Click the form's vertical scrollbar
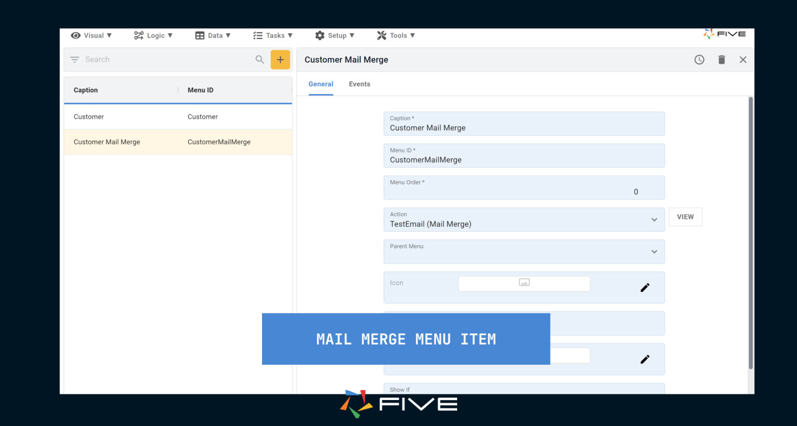 pos(750,233)
